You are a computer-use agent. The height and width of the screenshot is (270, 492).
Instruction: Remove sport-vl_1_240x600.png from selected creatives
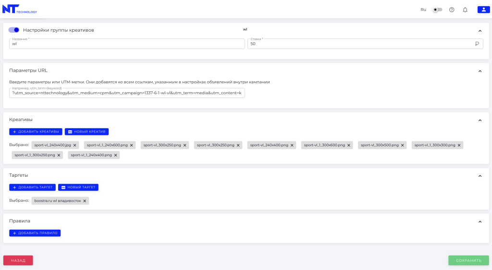click(131, 145)
